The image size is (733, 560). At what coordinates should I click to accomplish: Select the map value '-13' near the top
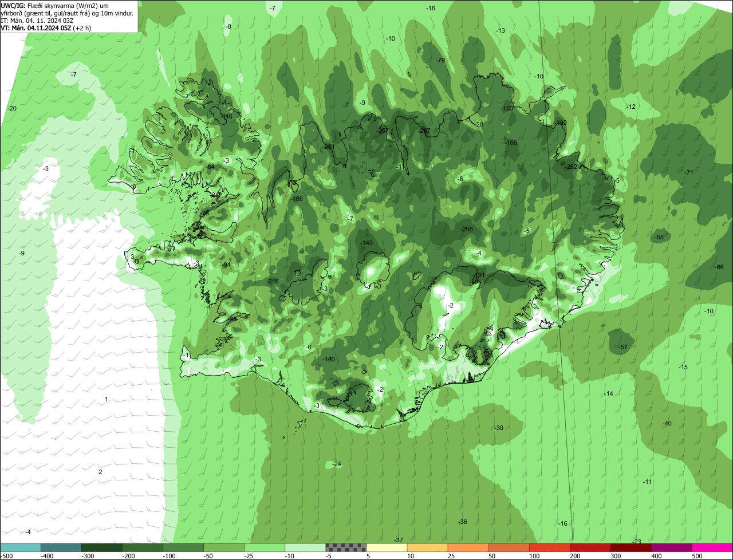coord(501,30)
